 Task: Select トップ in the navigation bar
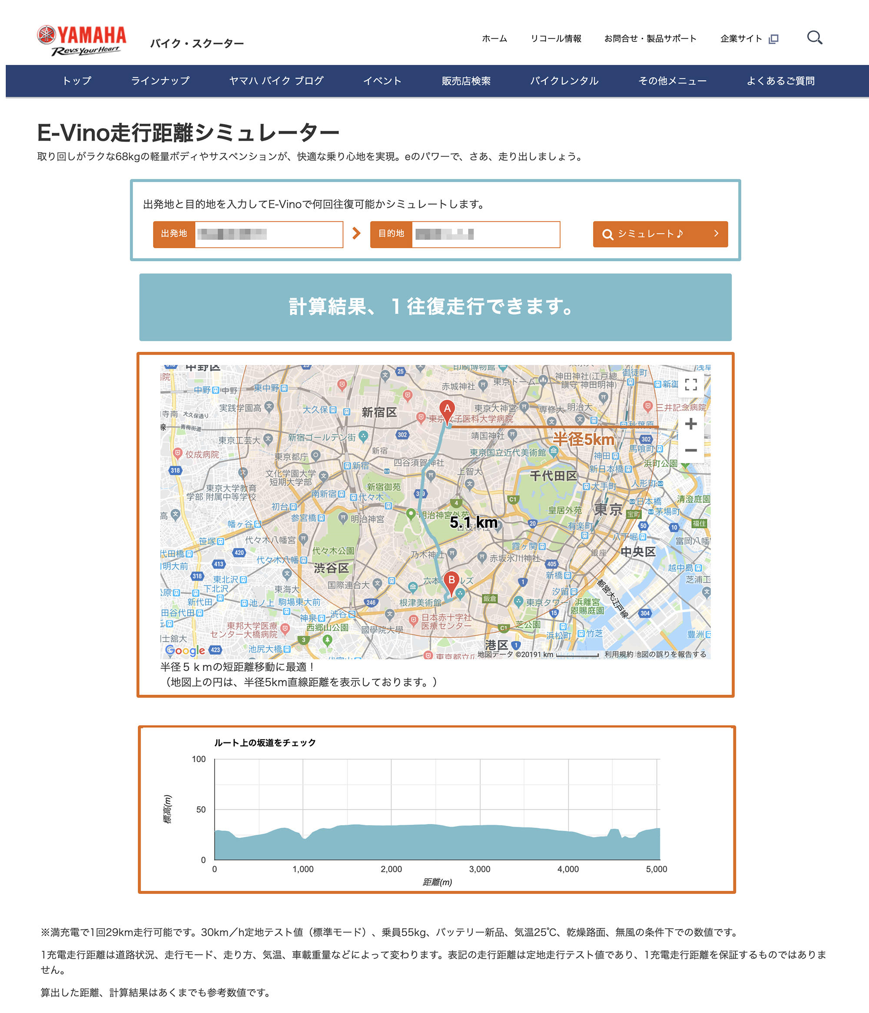[77, 81]
